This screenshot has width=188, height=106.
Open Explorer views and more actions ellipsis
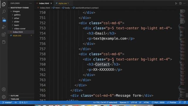[31, 3]
